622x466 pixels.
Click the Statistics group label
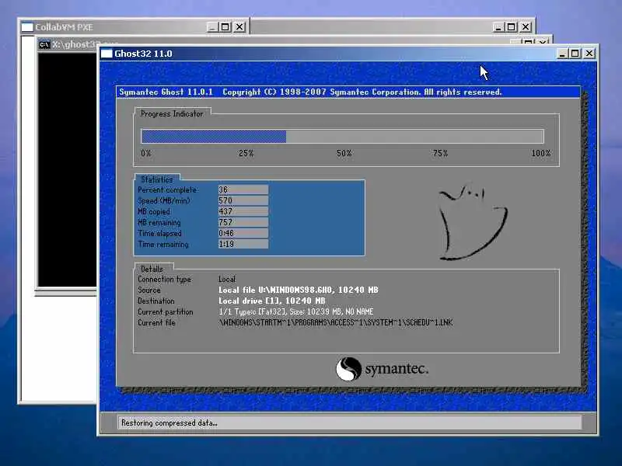click(x=157, y=179)
